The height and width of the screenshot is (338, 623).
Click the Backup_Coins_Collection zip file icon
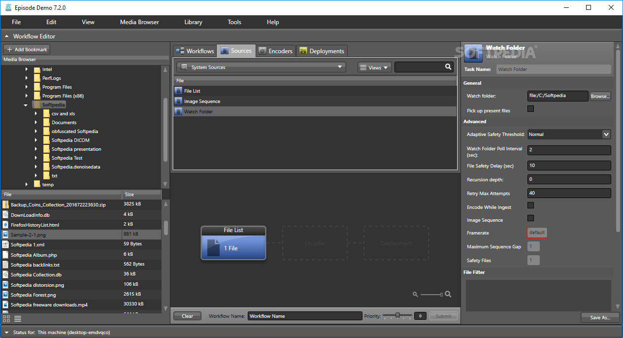[x=6, y=204]
